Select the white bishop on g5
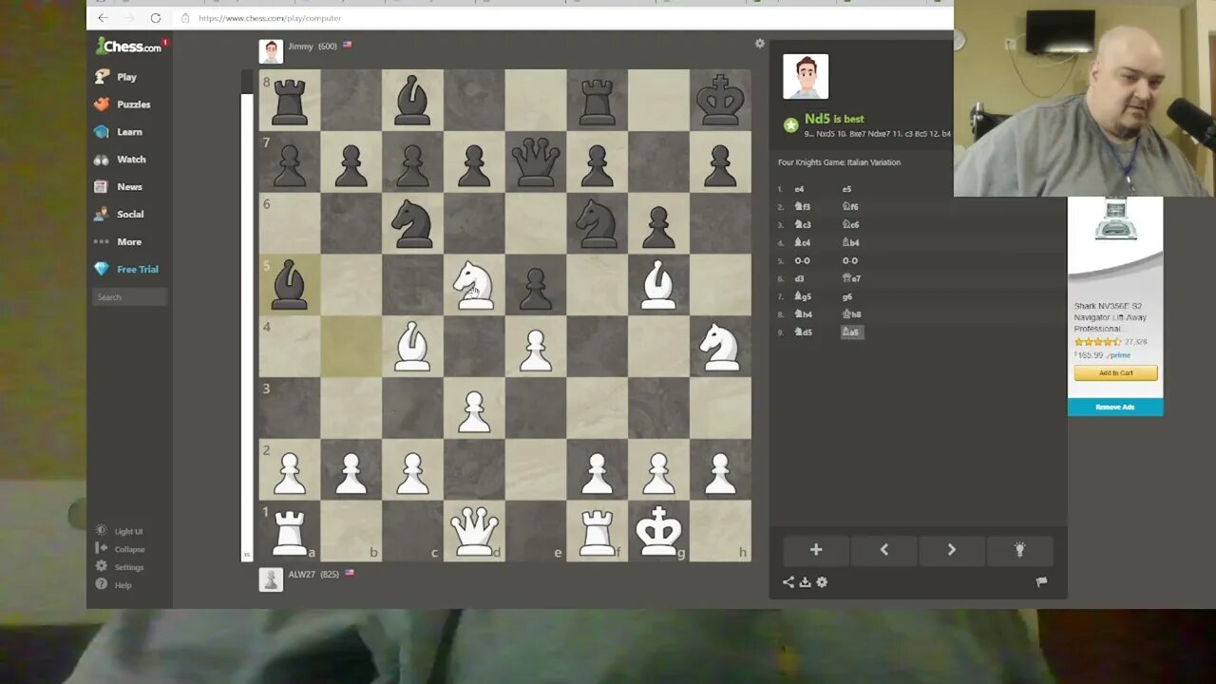 pos(658,285)
